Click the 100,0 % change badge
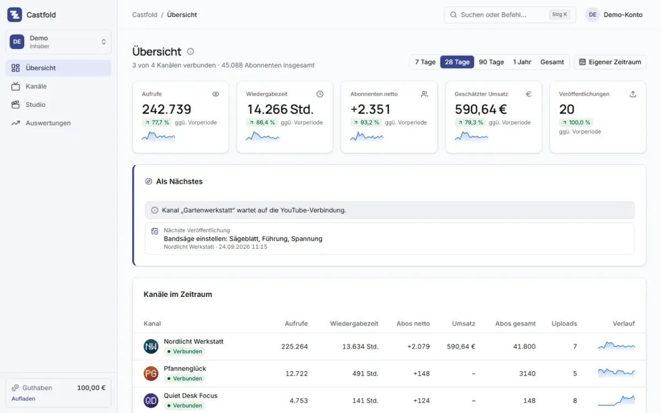 click(x=576, y=122)
